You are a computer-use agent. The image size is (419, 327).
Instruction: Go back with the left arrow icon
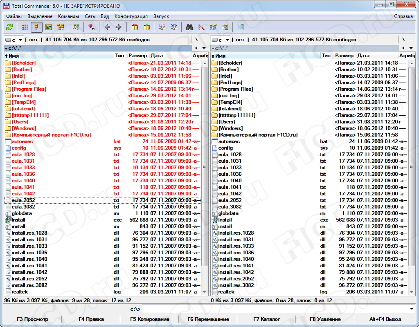(x=108, y=27)
